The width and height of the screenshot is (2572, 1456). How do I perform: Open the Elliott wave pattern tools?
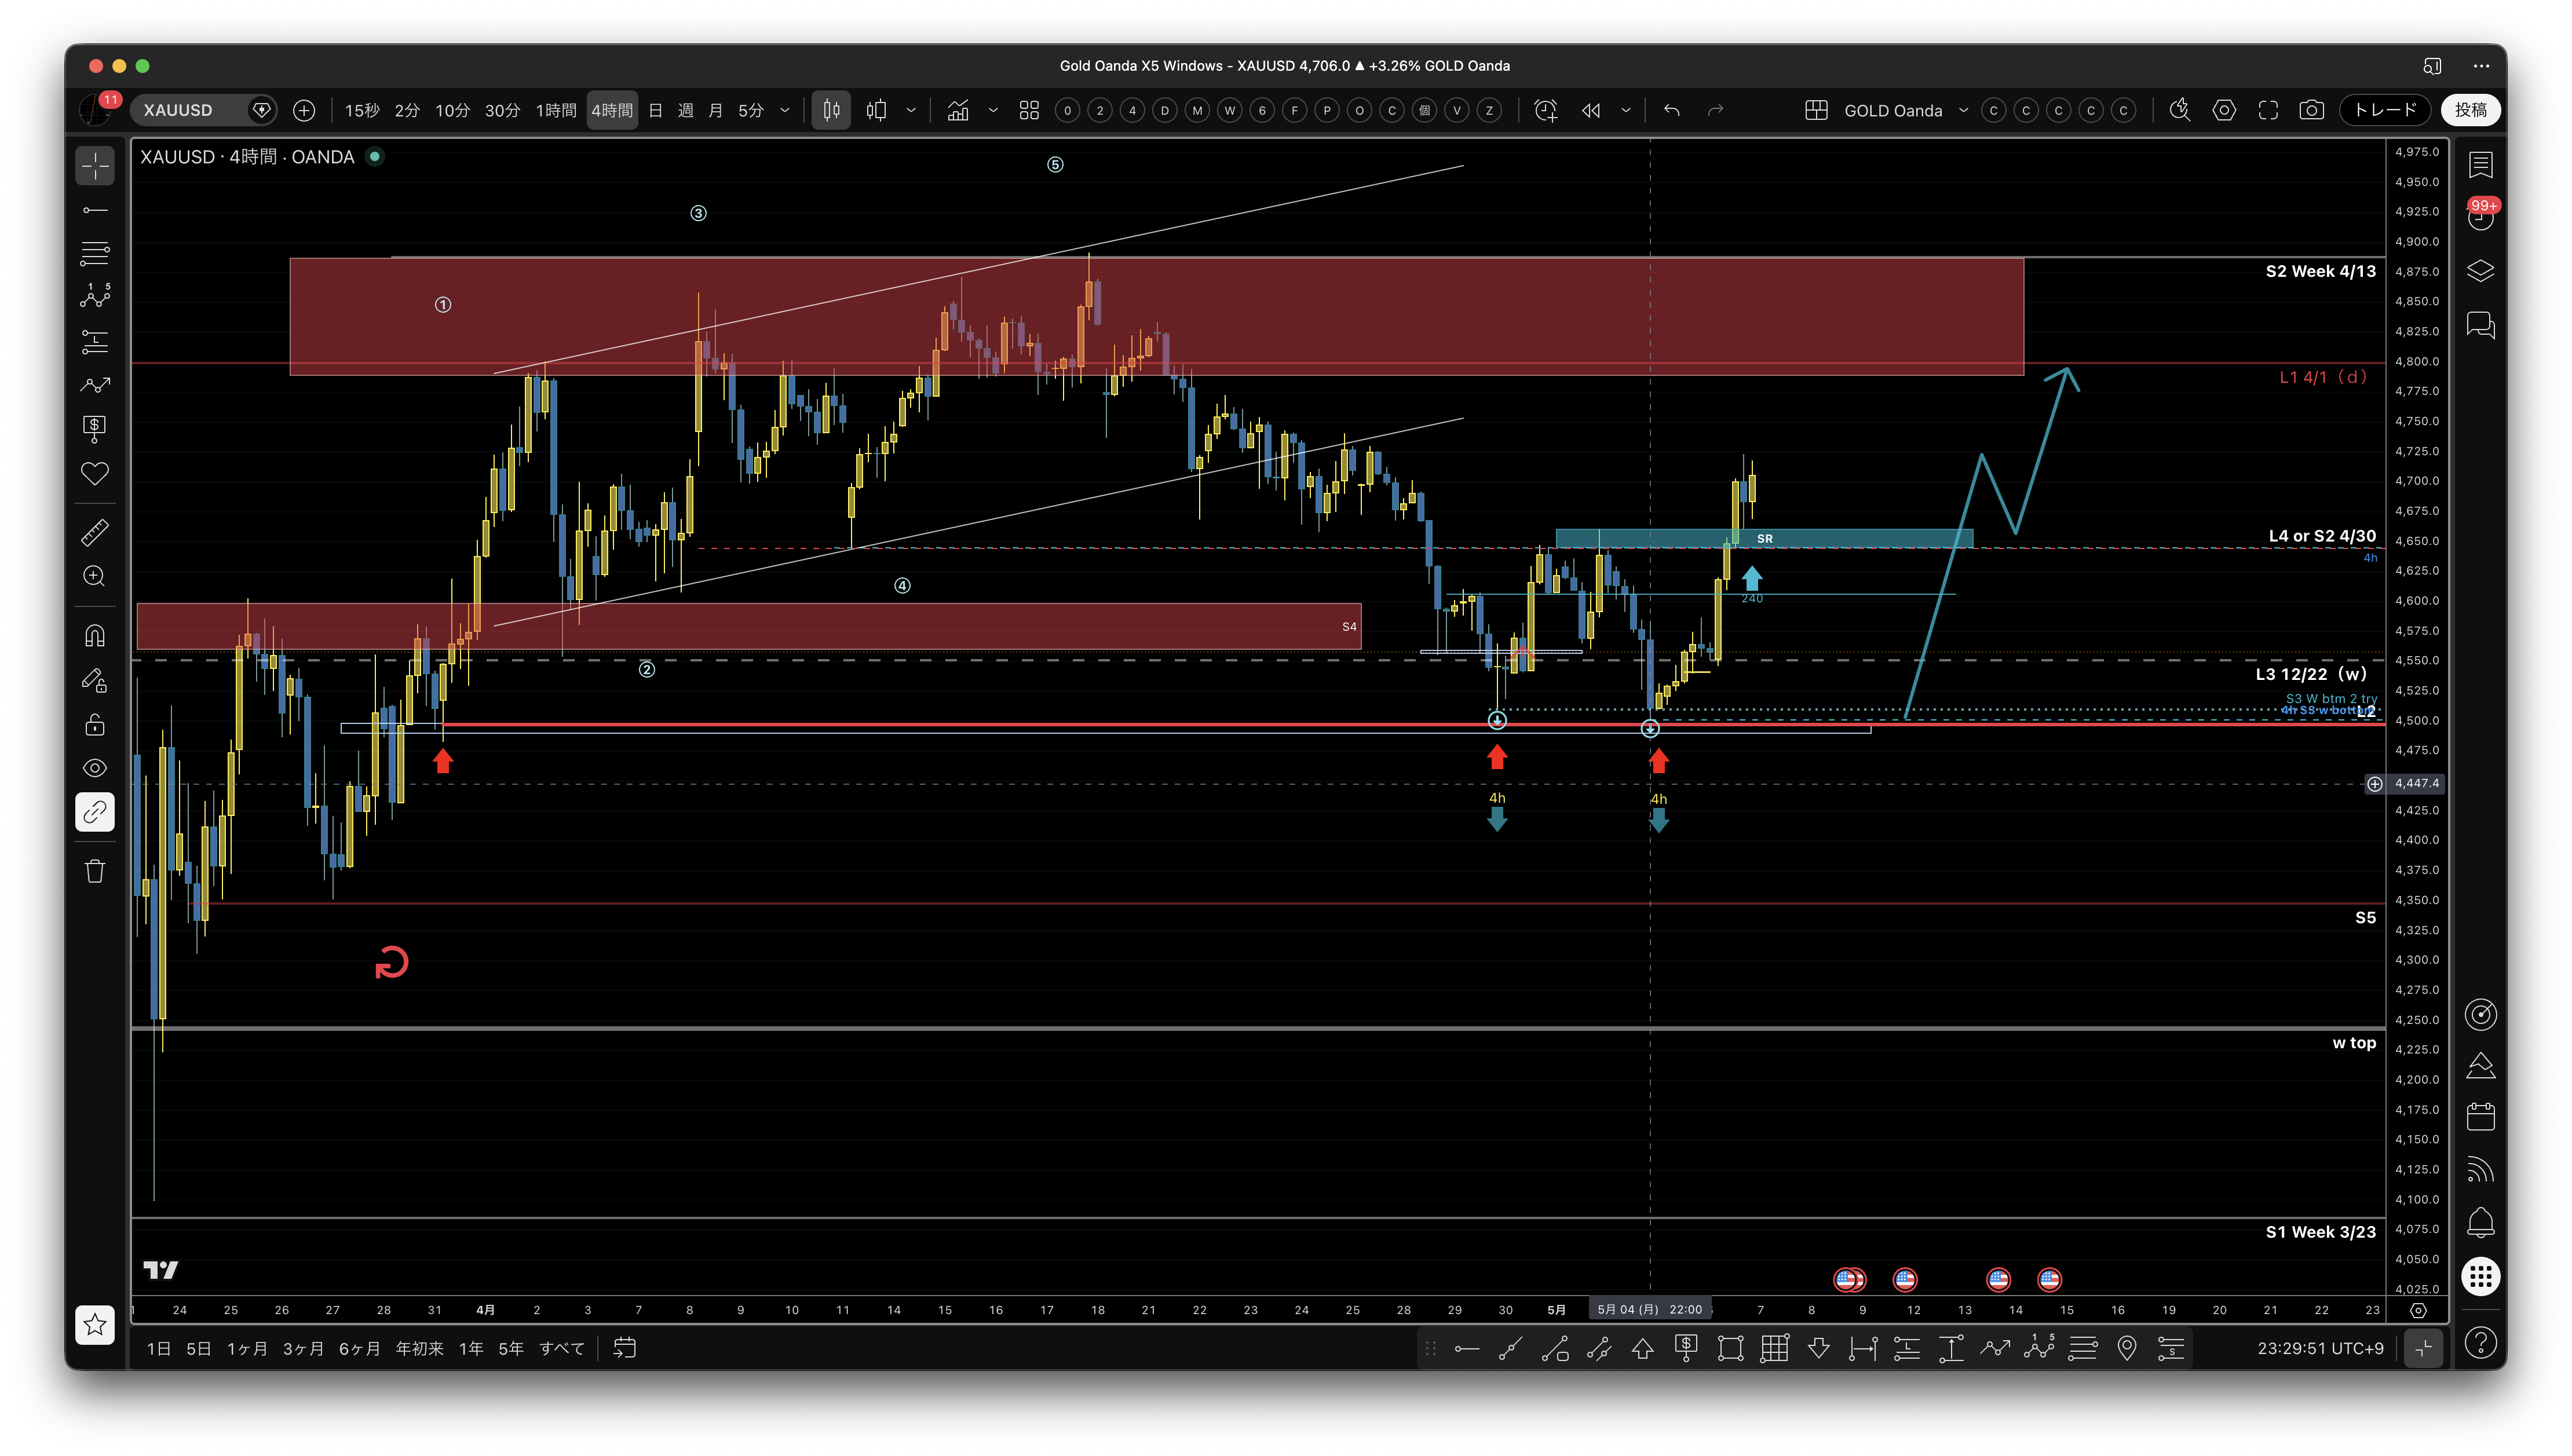[95, 297]
